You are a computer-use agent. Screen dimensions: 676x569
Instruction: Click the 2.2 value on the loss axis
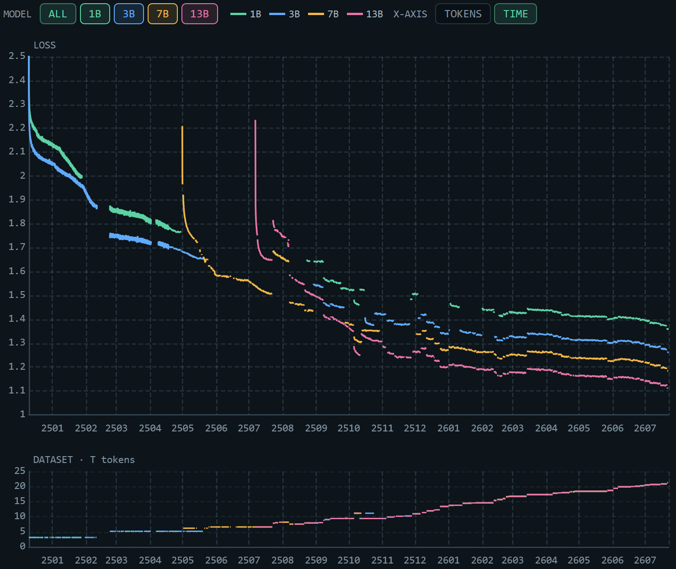[17, 128]
